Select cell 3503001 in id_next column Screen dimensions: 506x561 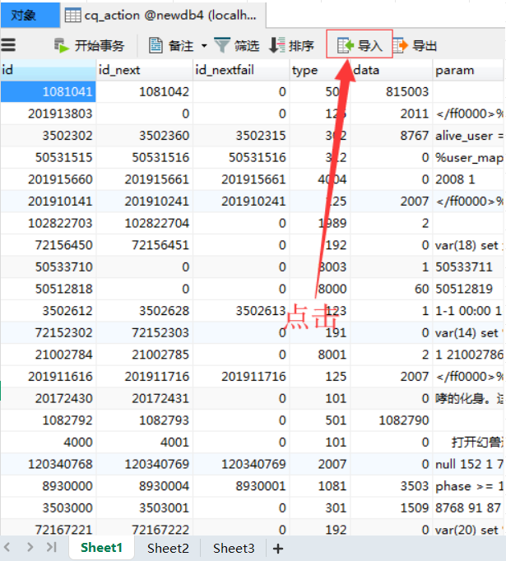click(x=145, y=508)
